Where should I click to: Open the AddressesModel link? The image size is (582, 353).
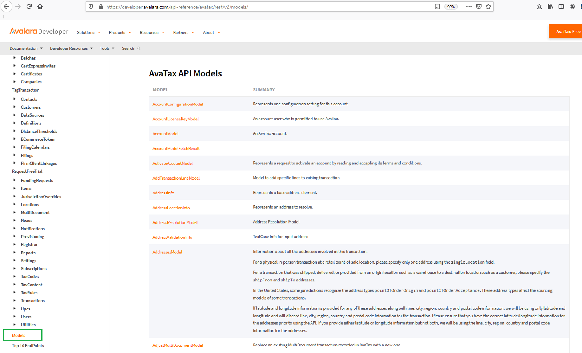(167, 252)
